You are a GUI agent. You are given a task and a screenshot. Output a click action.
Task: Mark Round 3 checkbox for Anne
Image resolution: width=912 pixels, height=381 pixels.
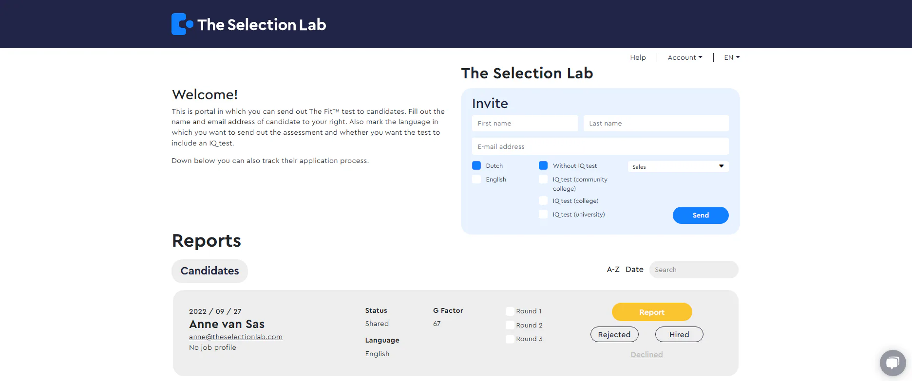pyautogui.click(x=510, y=339)
